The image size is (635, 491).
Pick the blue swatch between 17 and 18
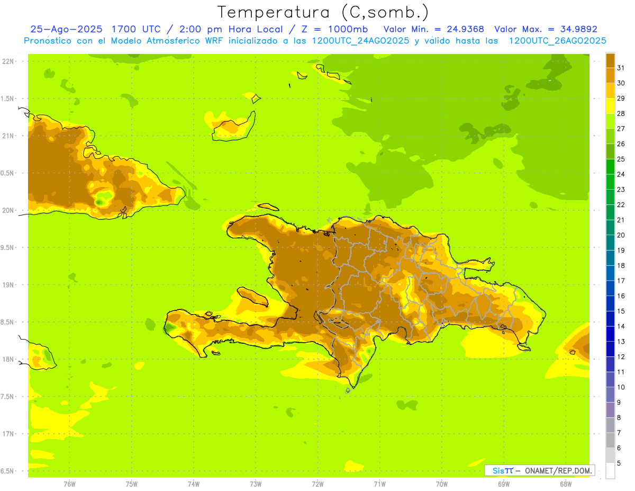coord(610,273)
